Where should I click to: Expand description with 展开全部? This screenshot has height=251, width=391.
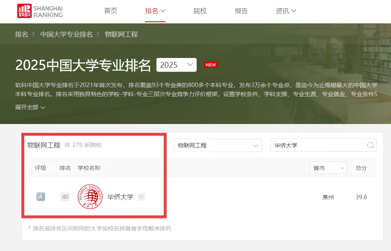pos(30,107)
